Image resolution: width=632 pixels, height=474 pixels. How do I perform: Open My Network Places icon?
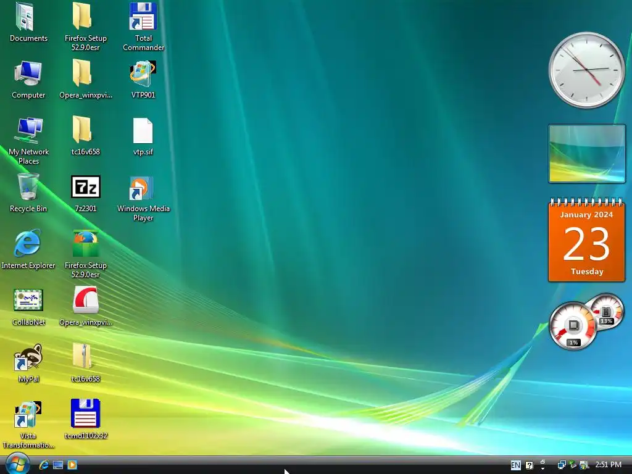(28, 131)
